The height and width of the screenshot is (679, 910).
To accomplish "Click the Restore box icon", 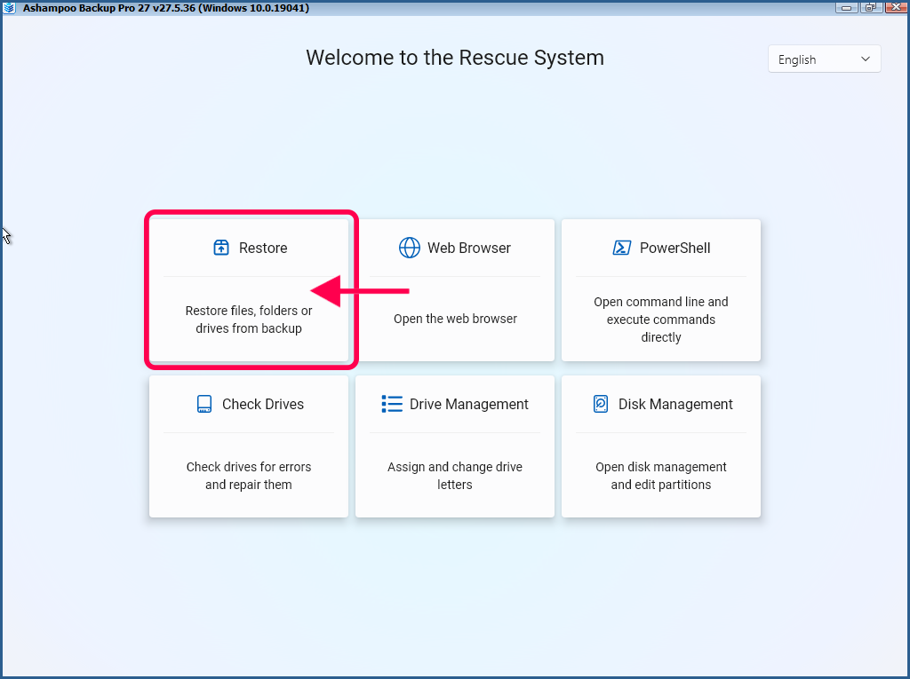I will point(221,248).
